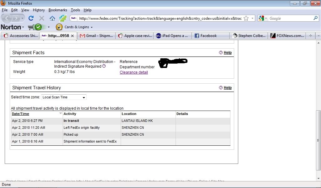Viewport: 321px width, 188px height.
Task: Click the scrollbar down arrow
Action: 318,178
